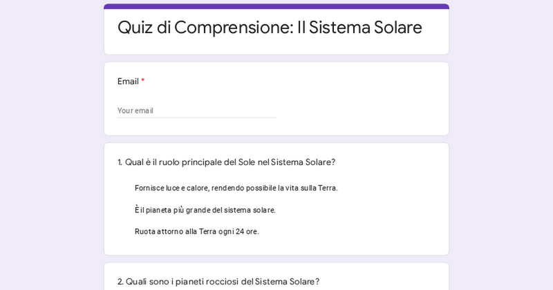Click the red required asterisk beside Email

143,81
